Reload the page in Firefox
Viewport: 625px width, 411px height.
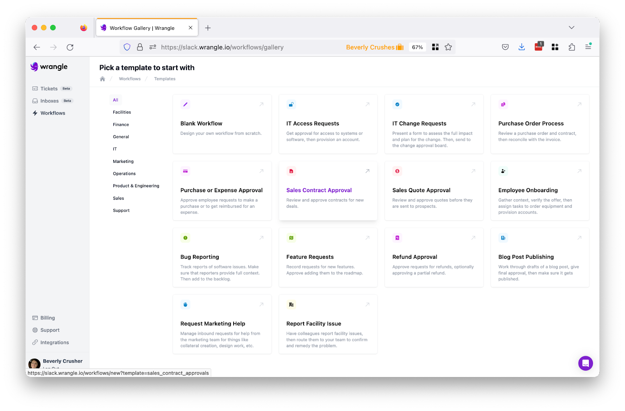(x=70, y=47)
